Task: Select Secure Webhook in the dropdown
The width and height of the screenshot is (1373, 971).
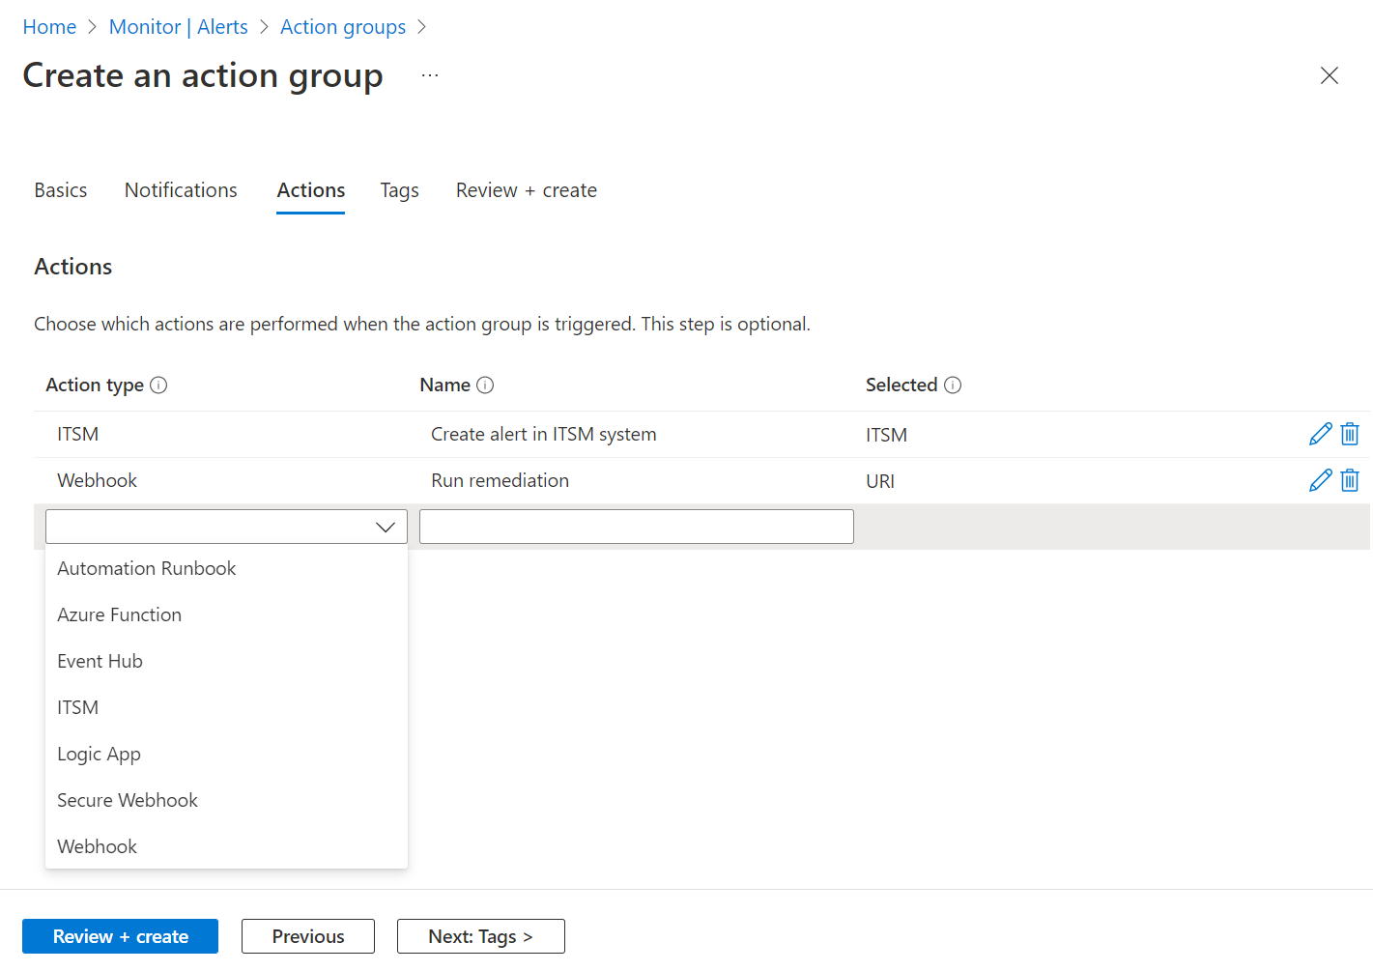Action: (128, 800)
